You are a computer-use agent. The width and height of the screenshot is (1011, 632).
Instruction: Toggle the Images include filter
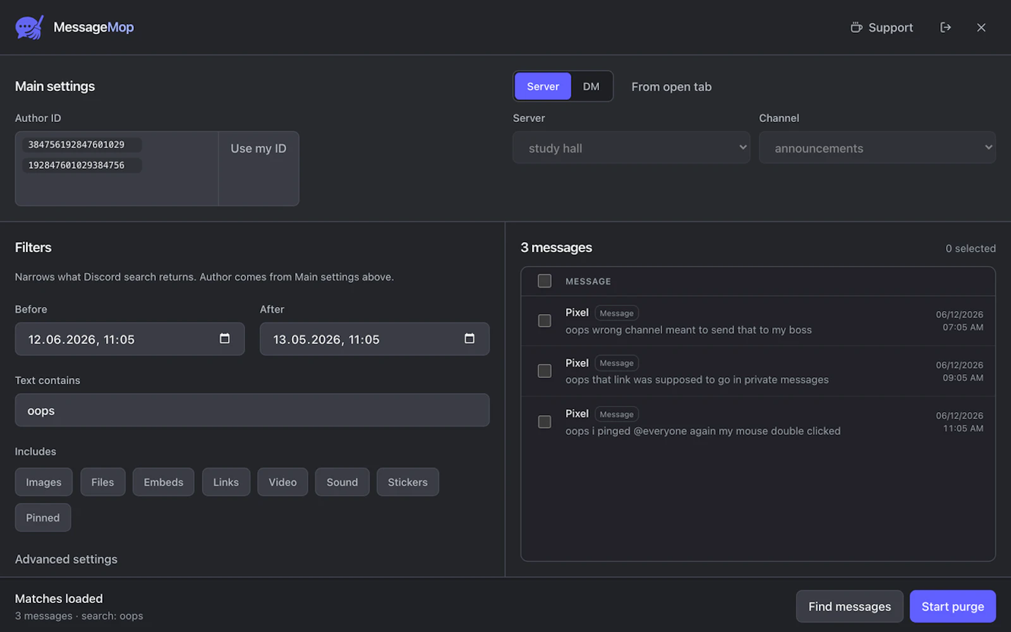click(44, 482)
